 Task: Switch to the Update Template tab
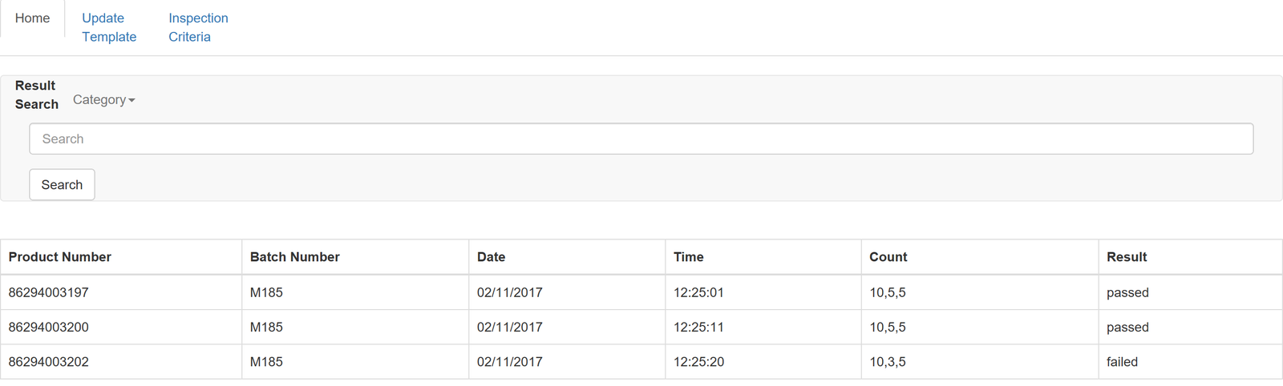pos(109,27)
